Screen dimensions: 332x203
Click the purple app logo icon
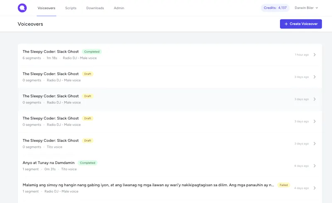[x=22, y=8]
